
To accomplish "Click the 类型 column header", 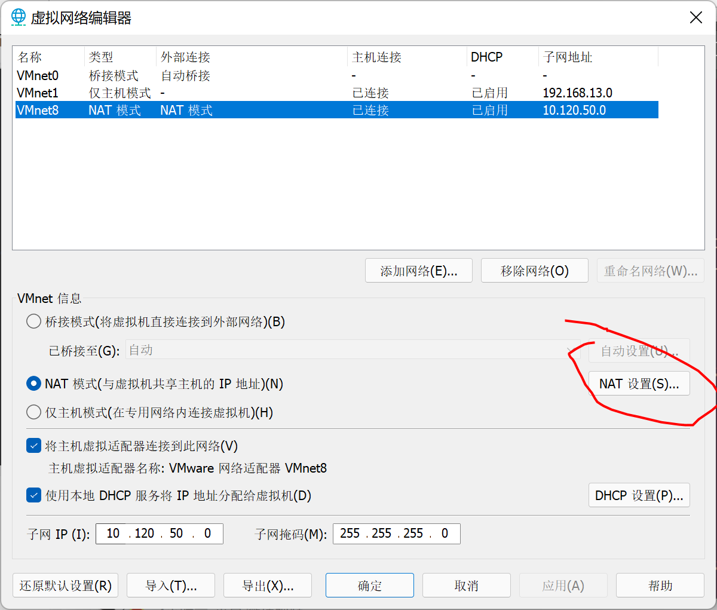I will click(121, 57).
